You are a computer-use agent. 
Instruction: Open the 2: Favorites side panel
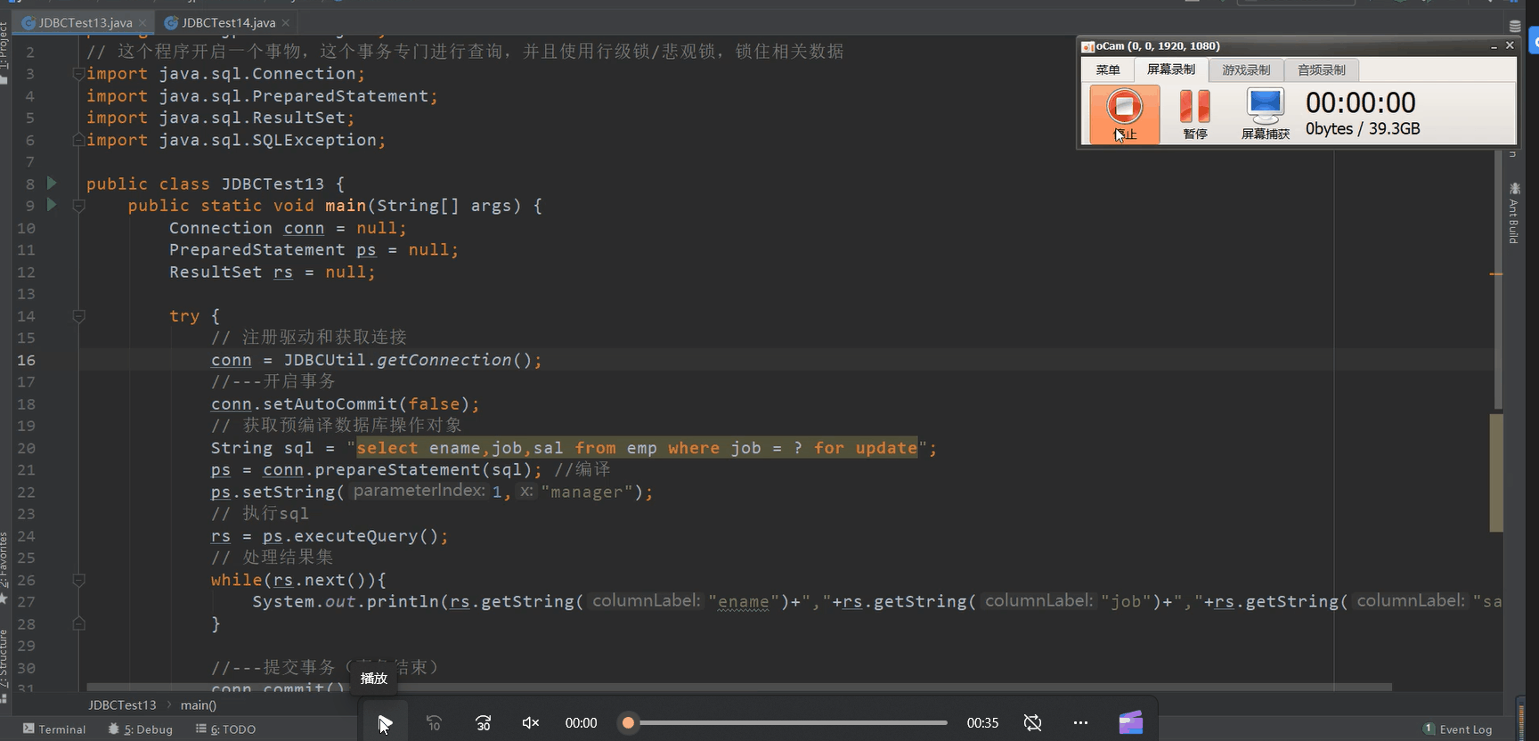4,566
